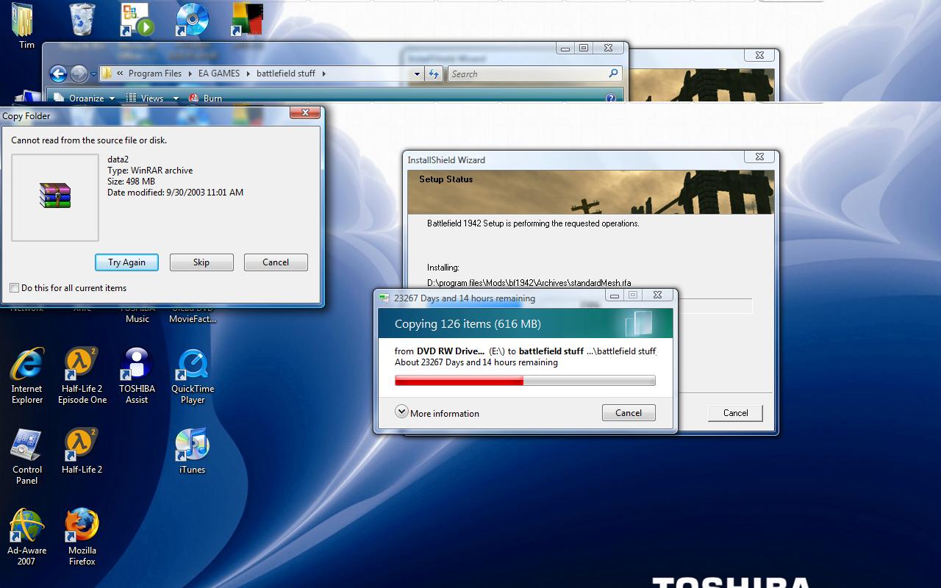Expand breadcrumb arrow after EA GAMES
941x588 pixels.
coord(248,73)
